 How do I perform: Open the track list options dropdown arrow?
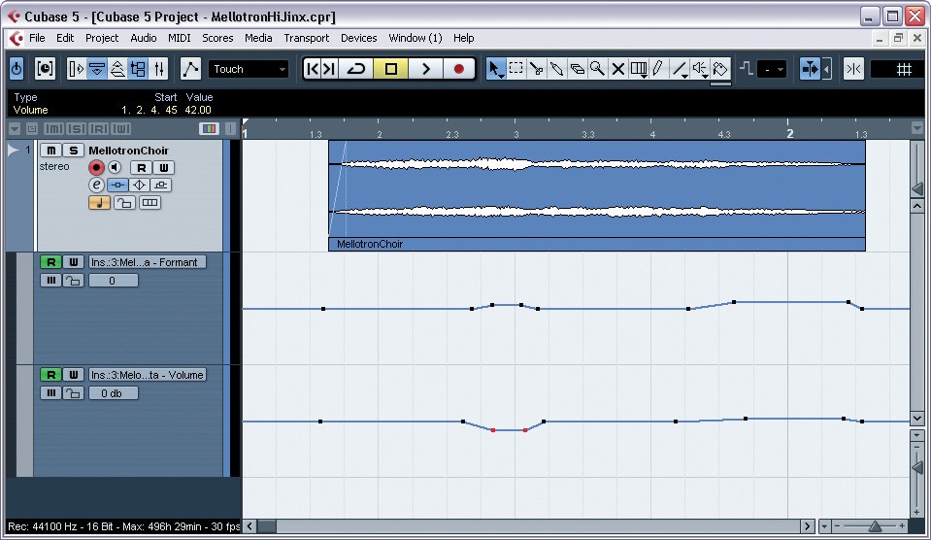click(x=15, y=129)
